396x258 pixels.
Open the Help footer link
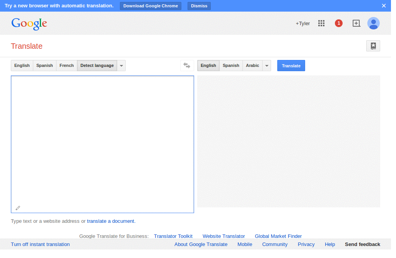(x=330, y=244)
